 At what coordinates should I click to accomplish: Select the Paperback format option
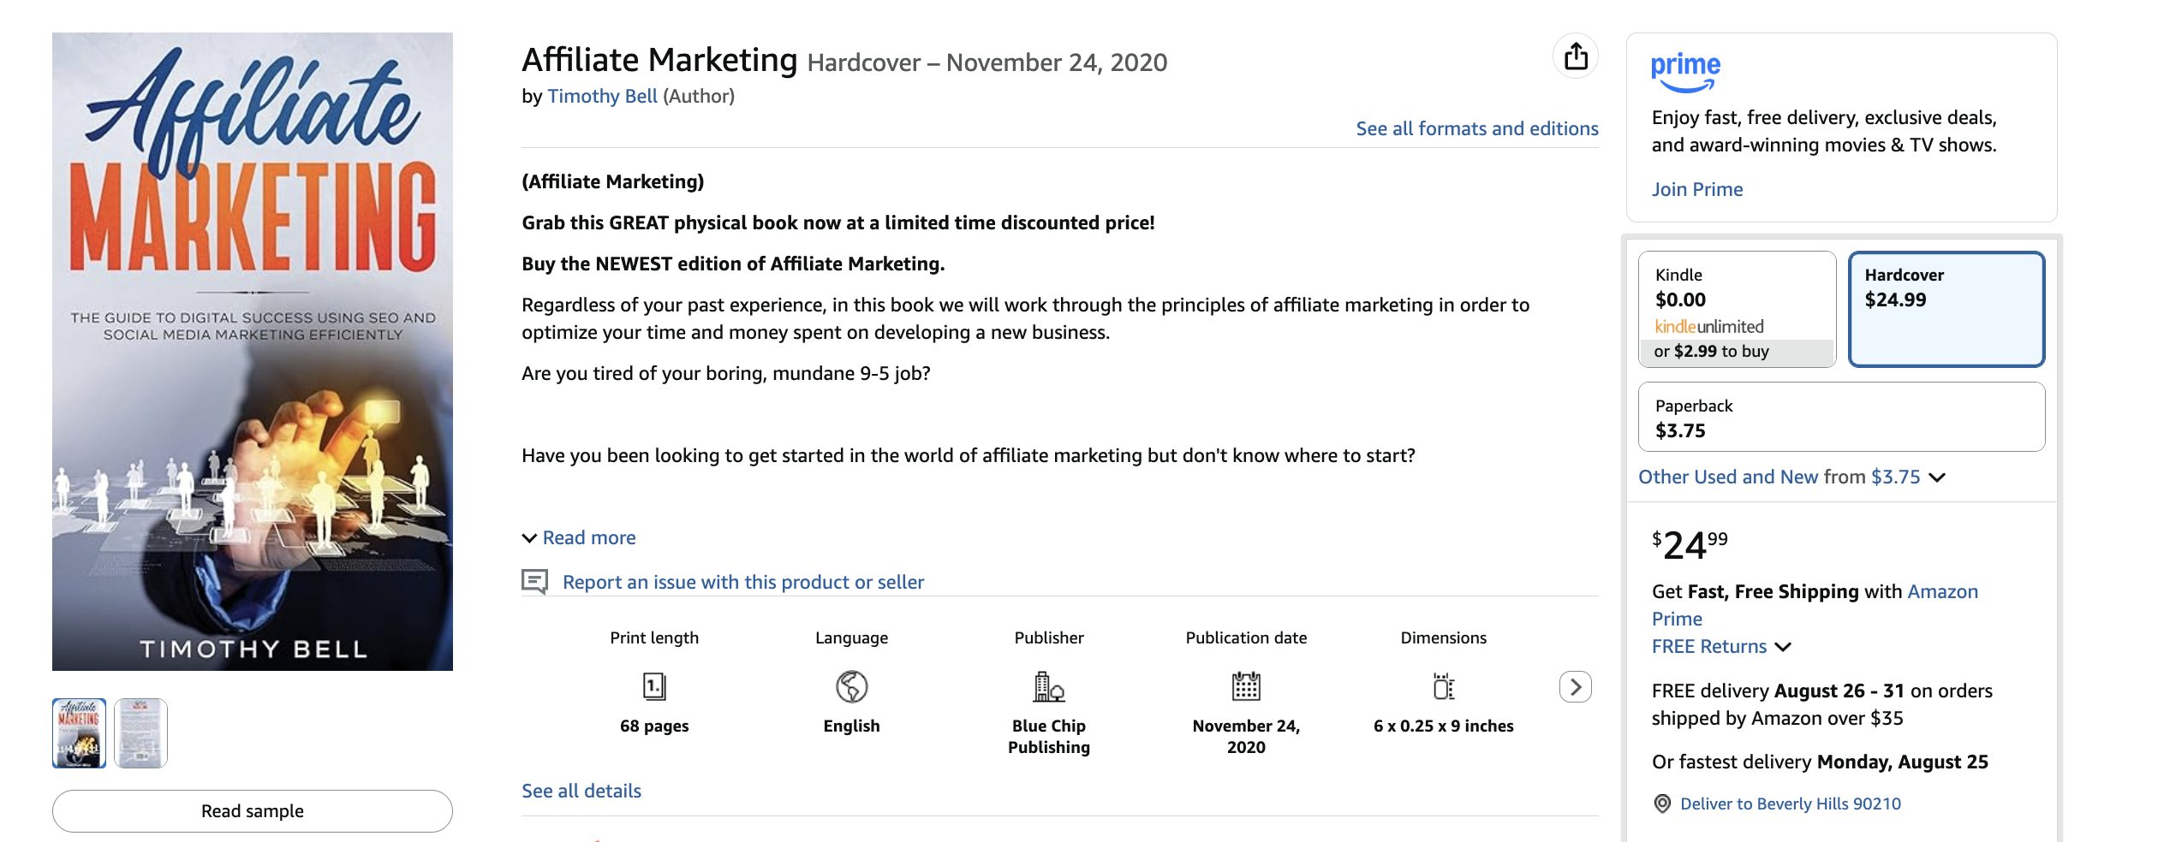tap(1842, 418)
